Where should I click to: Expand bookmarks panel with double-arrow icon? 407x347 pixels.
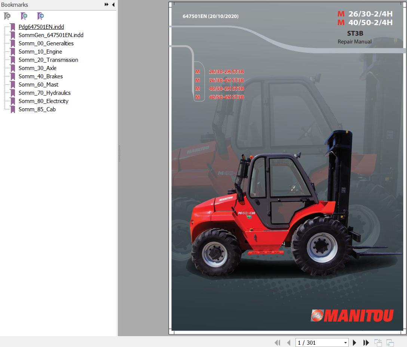[106, 4]
